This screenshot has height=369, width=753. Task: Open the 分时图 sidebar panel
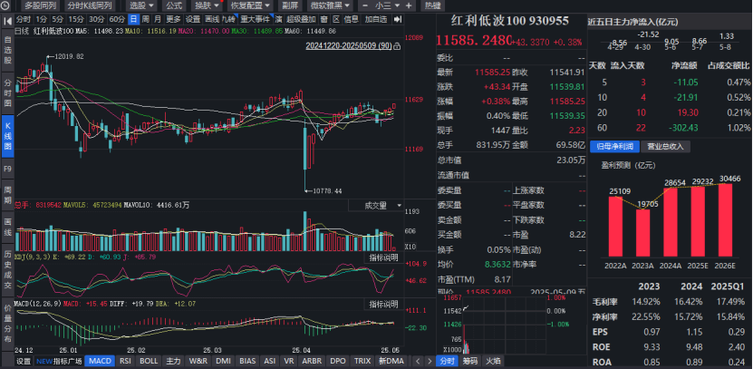[x=8, y=92]
